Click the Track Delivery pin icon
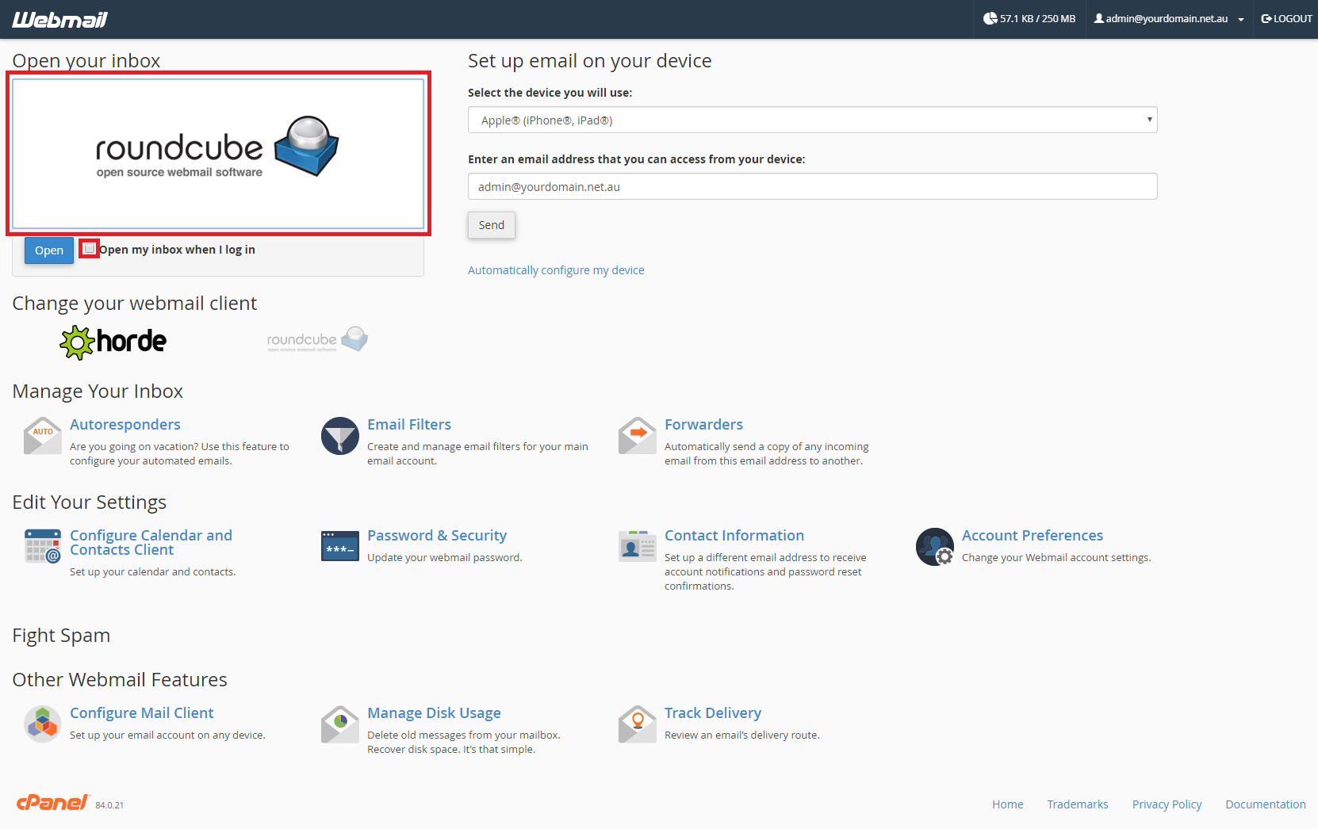The width and height of the screenshot is (1318, 829). (638, 724)
